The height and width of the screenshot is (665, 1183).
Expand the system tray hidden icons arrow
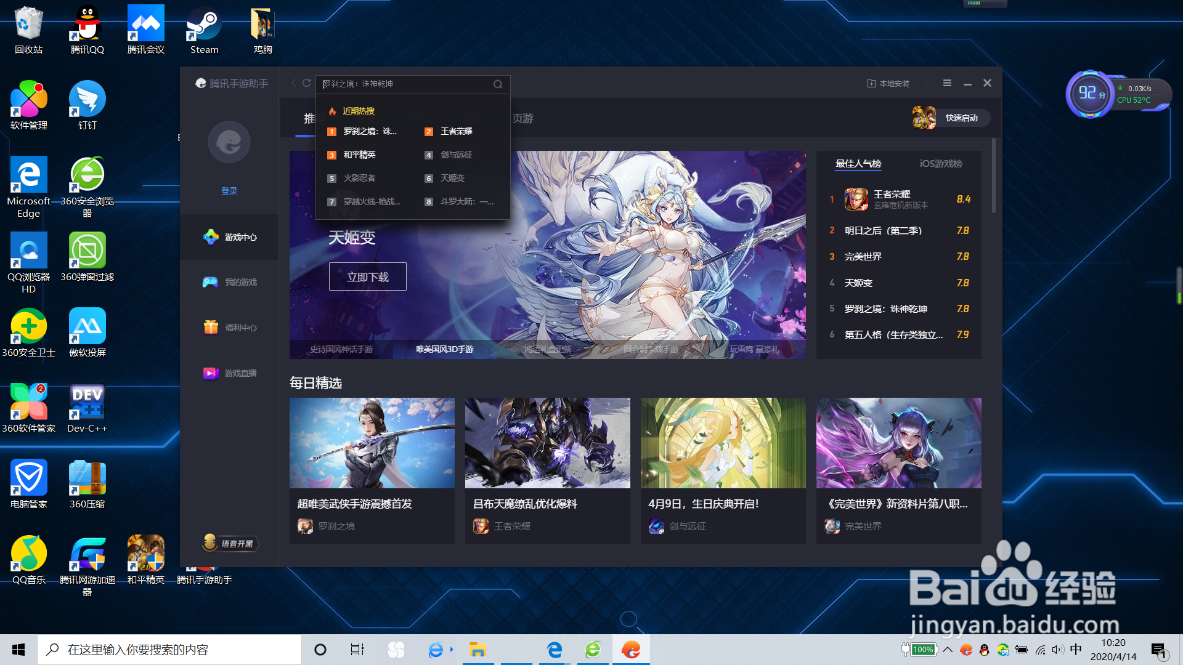pos(948,650)
